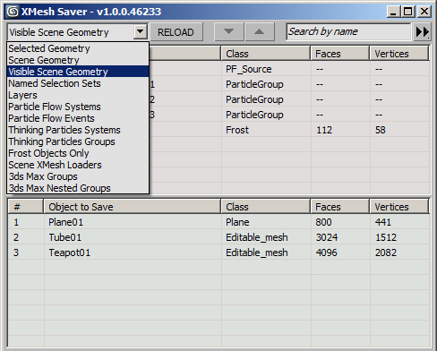Choose Scene Geometry option
The height and width of the screenshot is (351, 437).
pos(78,60)
